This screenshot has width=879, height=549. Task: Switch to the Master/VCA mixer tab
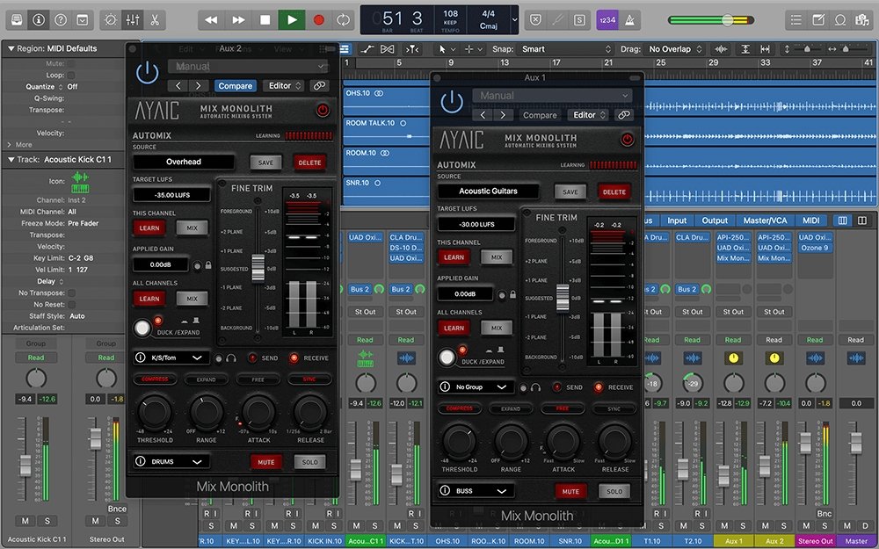(765, 220)
